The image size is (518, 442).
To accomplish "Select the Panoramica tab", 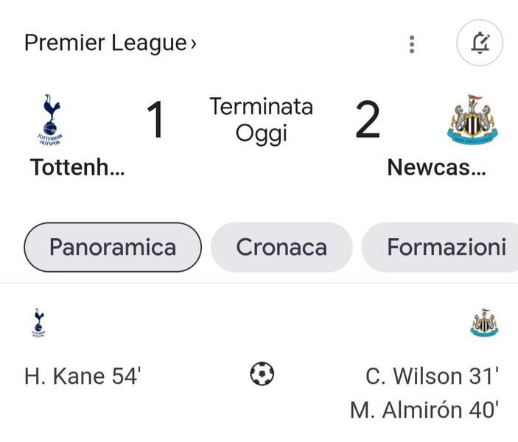I will point(113,247).
